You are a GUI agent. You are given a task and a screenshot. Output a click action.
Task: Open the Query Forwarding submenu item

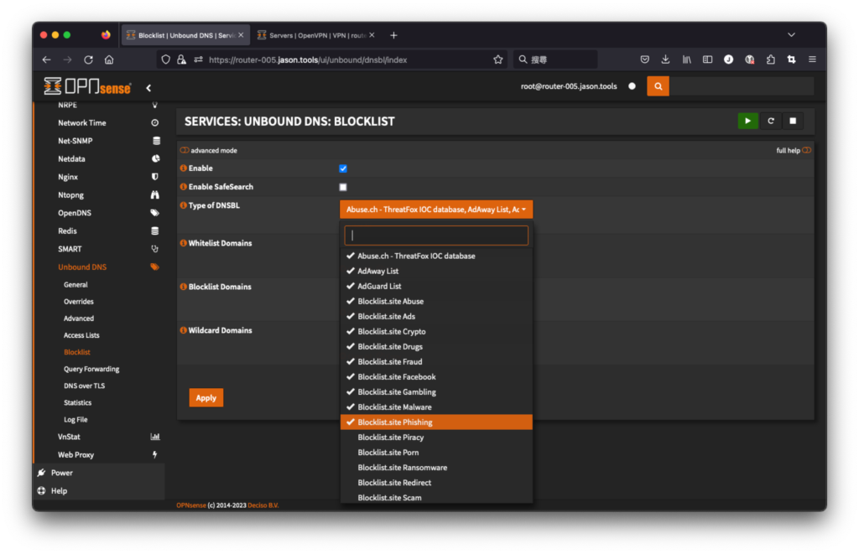91,369
